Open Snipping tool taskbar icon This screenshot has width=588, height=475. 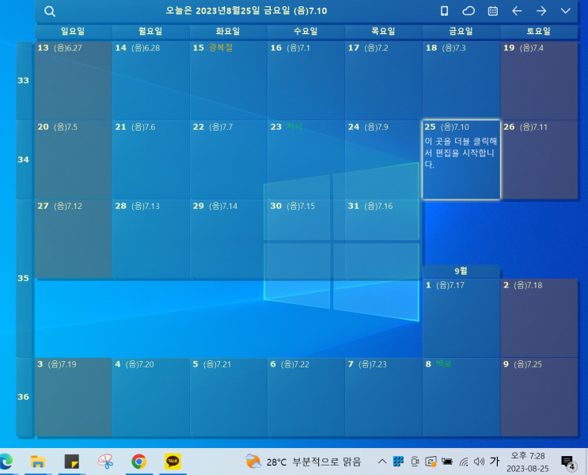tap(105, 462)
